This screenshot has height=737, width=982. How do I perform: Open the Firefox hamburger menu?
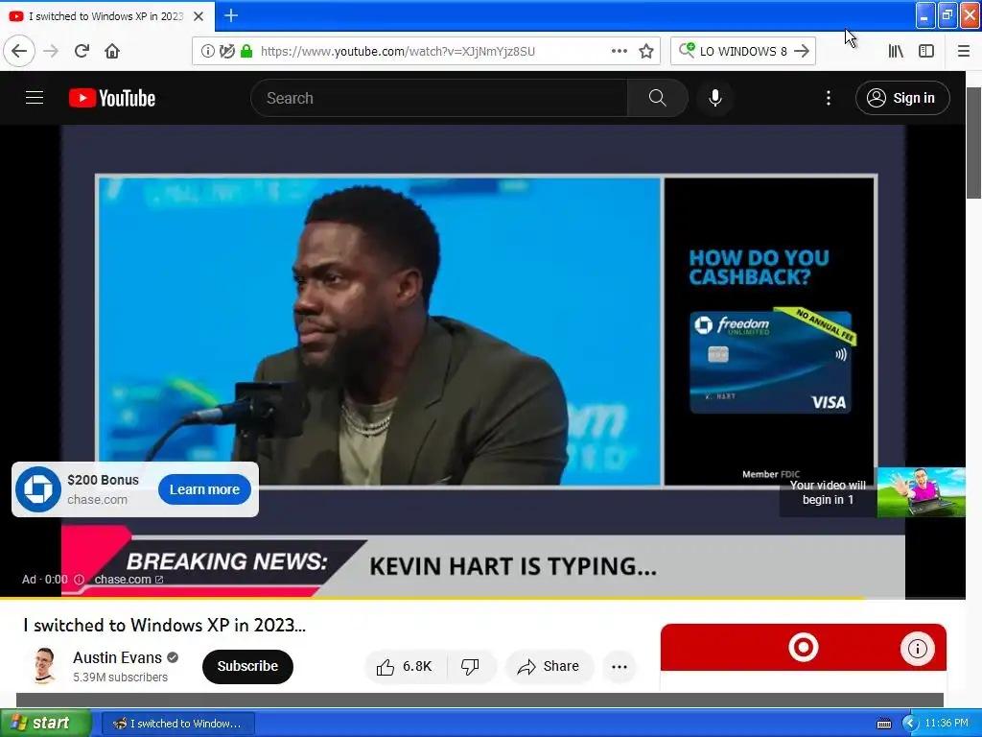click(963, 51)
